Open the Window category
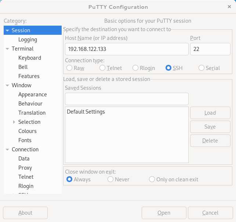The image size is (236, 222). [33, 85]
